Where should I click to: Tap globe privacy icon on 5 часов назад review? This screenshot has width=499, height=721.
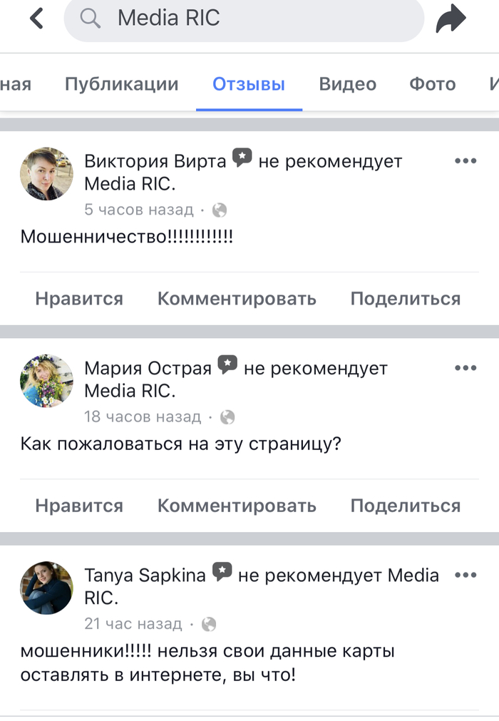click(220, 210)
